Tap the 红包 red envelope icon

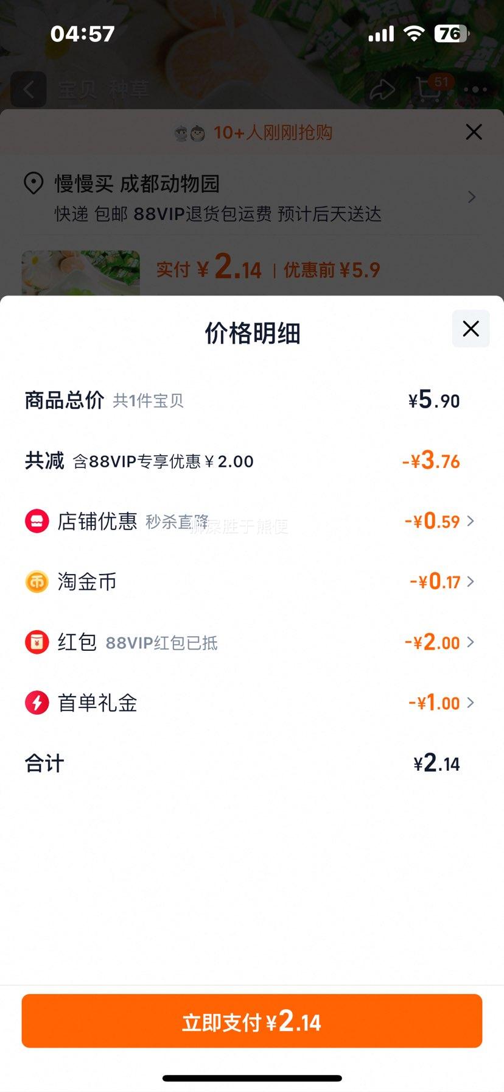37,642
